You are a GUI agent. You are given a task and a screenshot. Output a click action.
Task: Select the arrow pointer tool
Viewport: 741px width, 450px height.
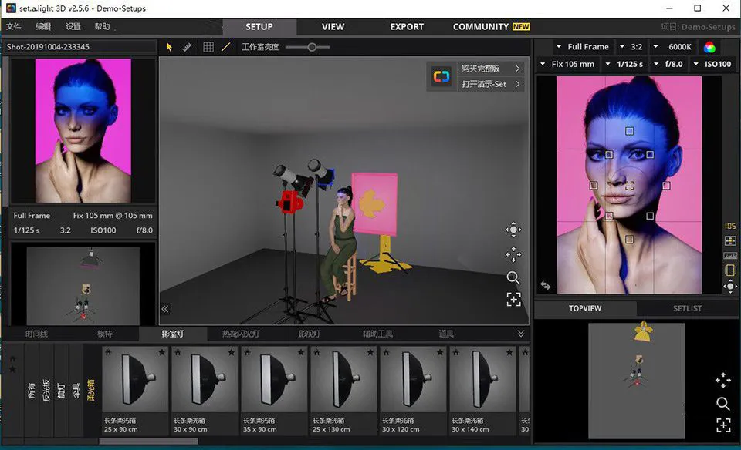(170, 47)
